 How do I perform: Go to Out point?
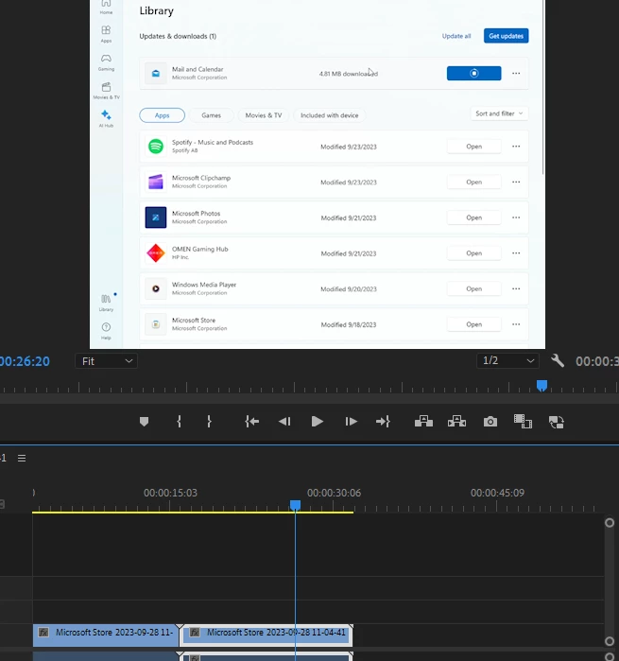click(x=383, y=422)
